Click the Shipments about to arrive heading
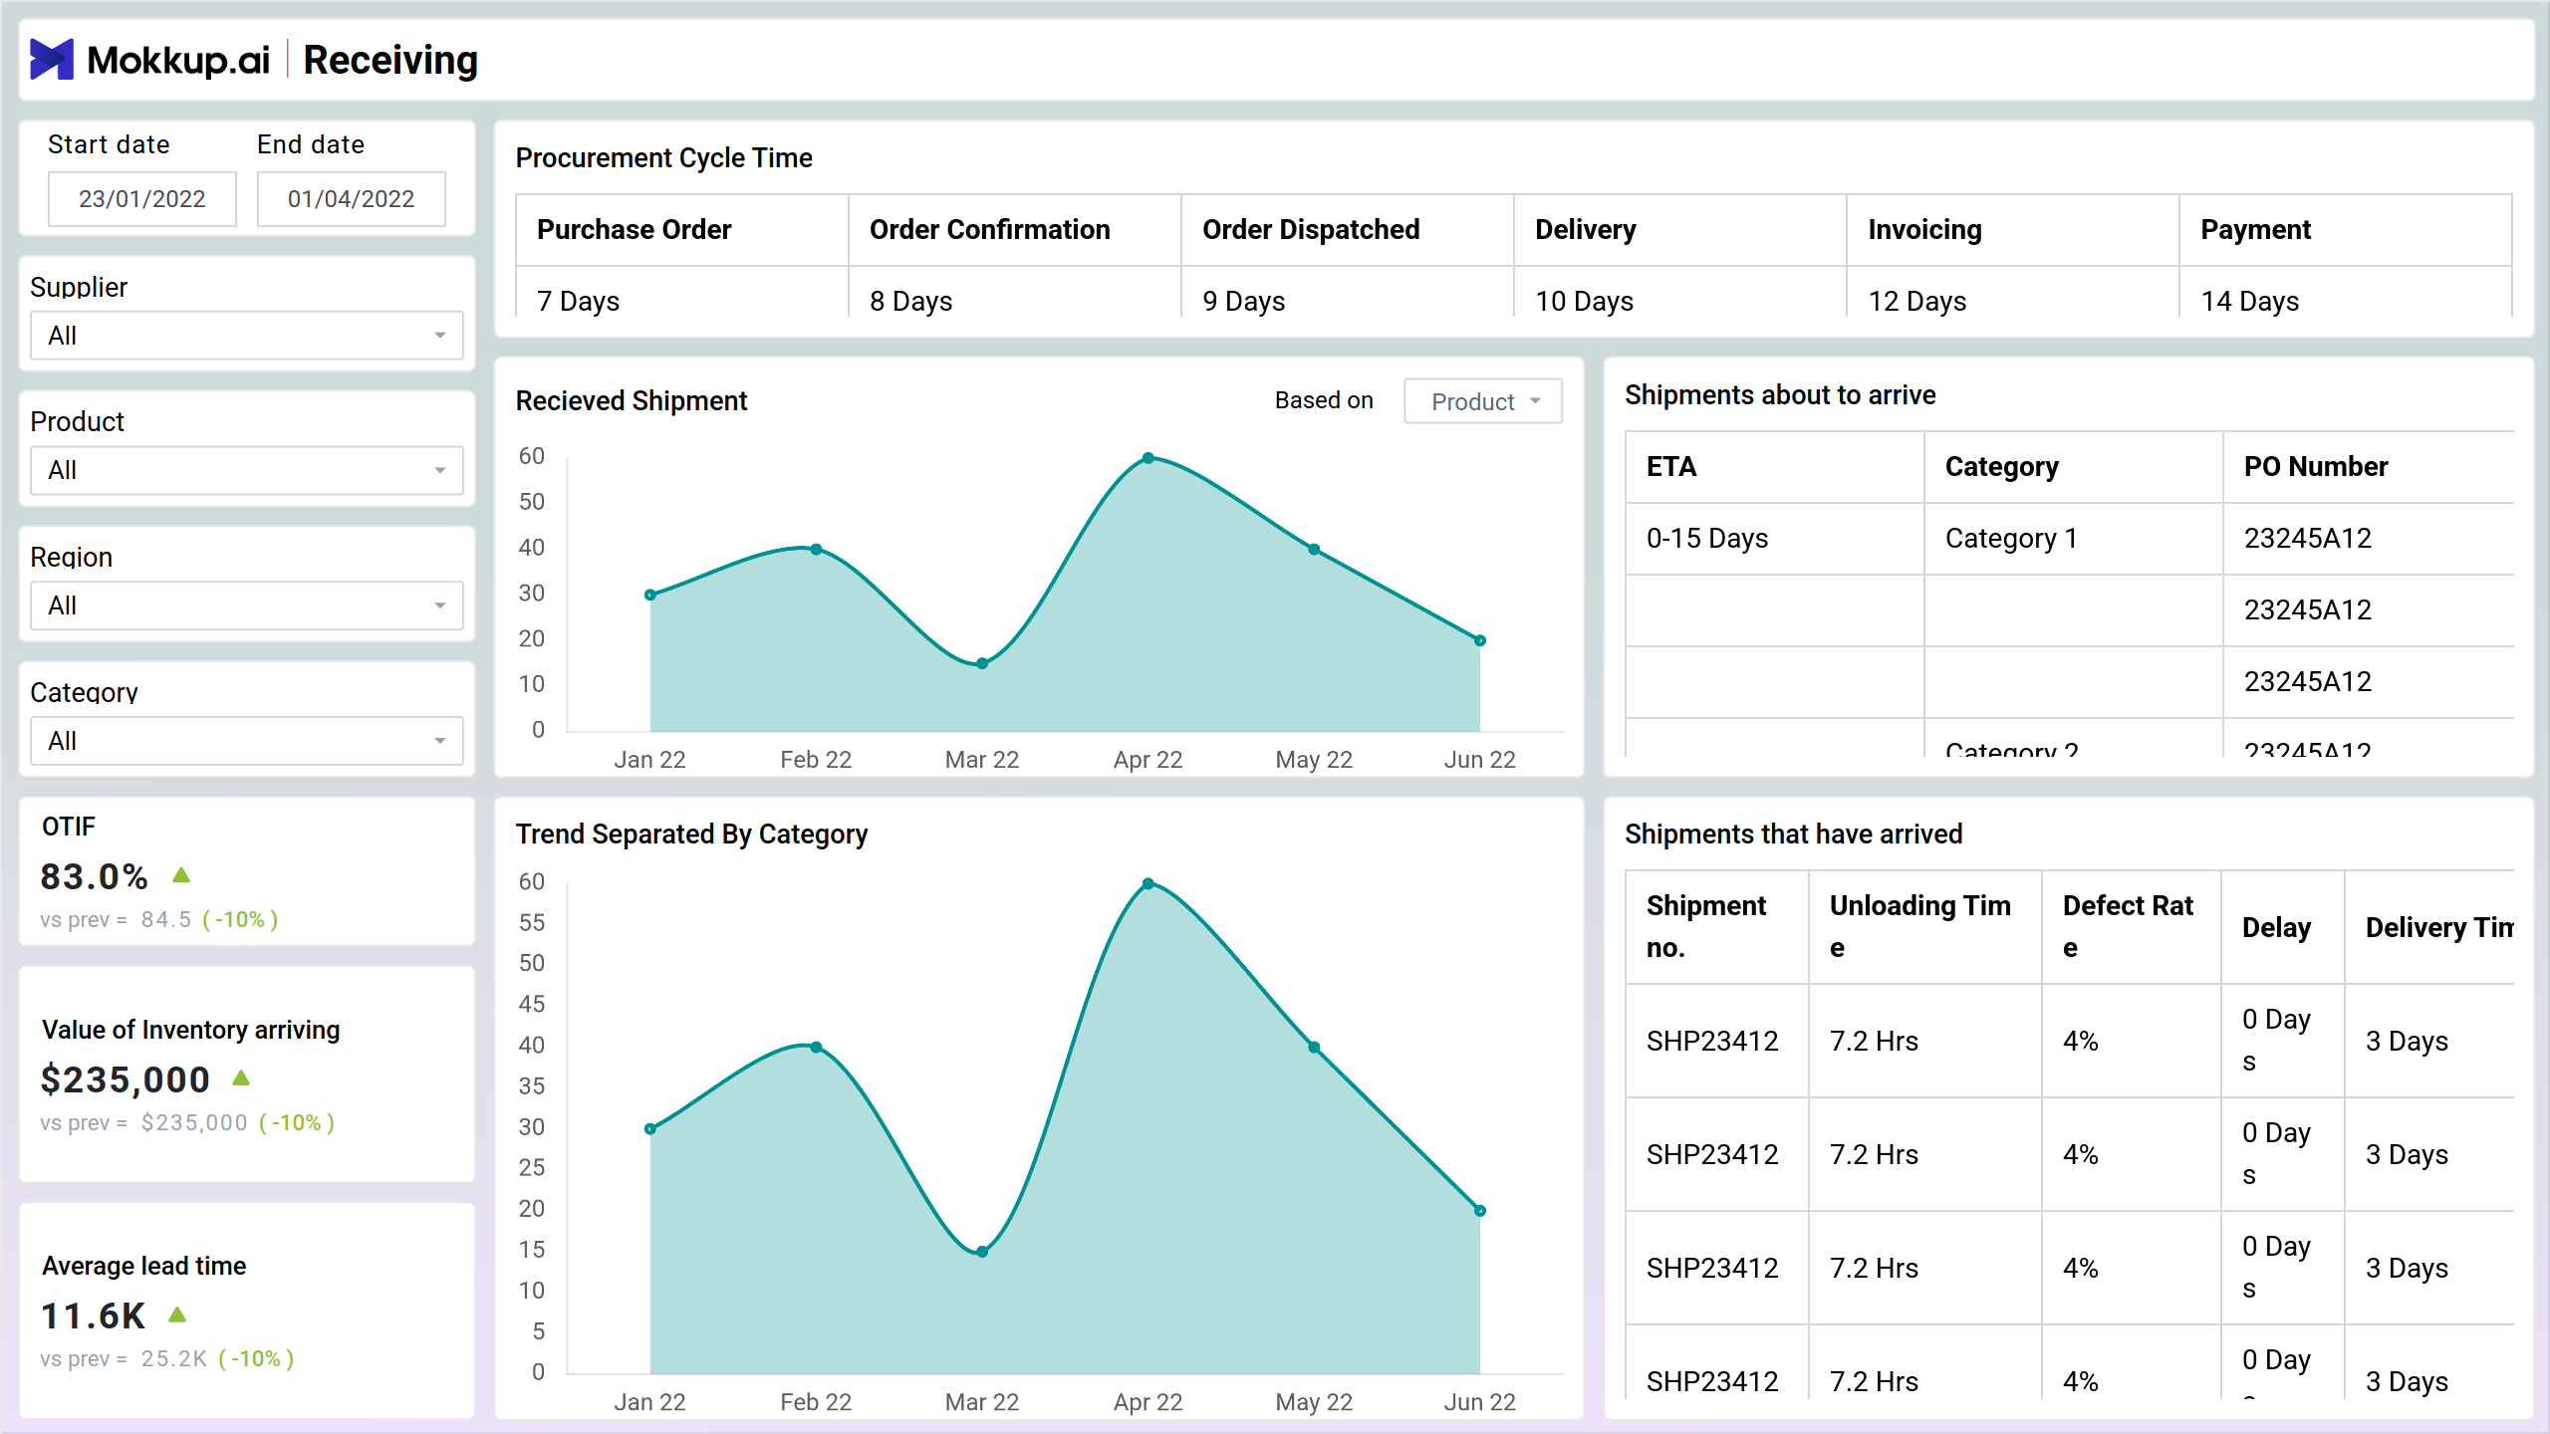 [x=1780, y=395]
